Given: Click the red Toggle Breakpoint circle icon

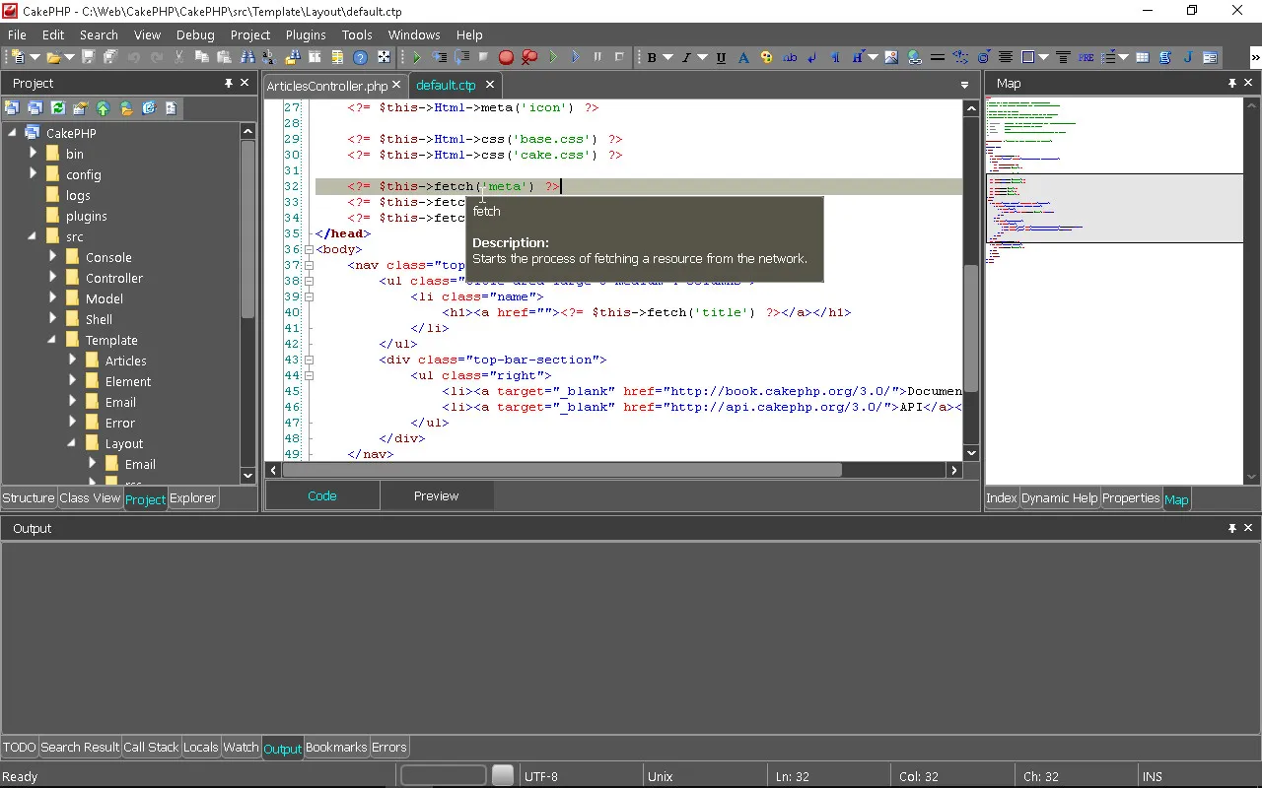Looking at the screenshot, I should 506,58.
